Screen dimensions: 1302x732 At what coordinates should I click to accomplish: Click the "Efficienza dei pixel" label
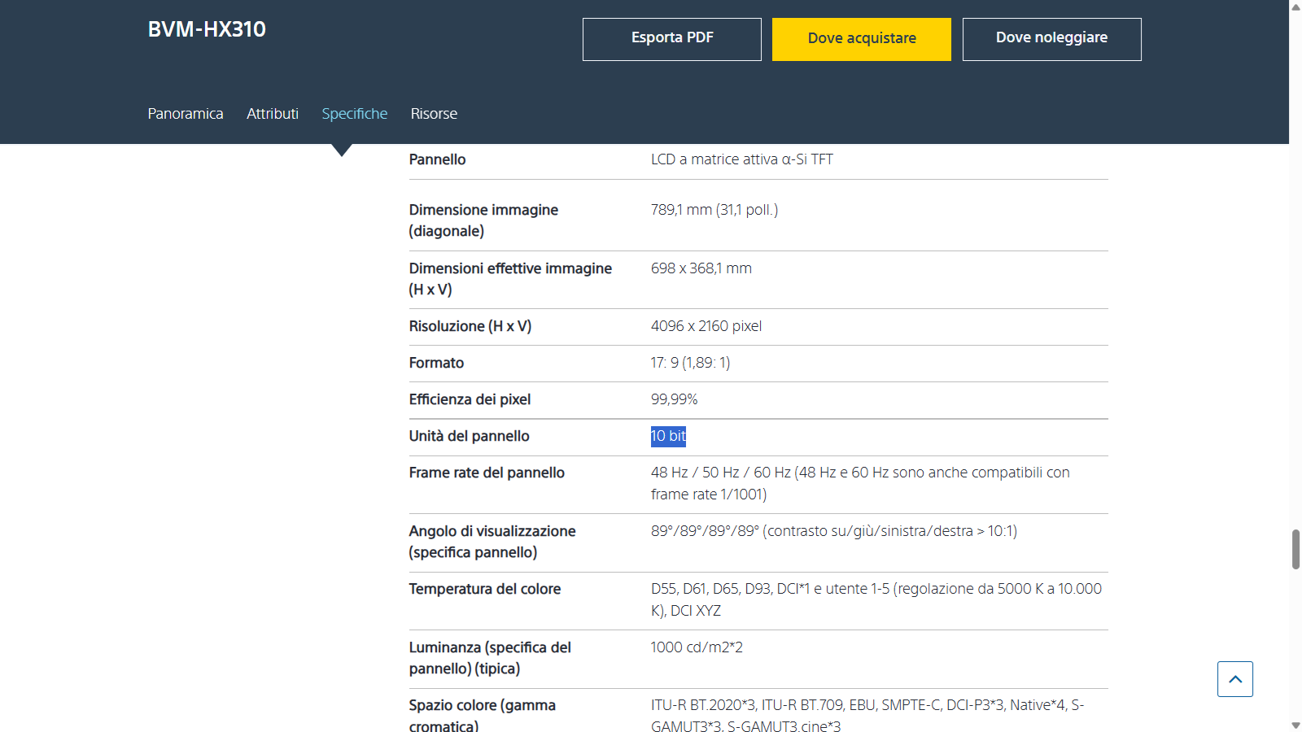(x=470, y=399)
